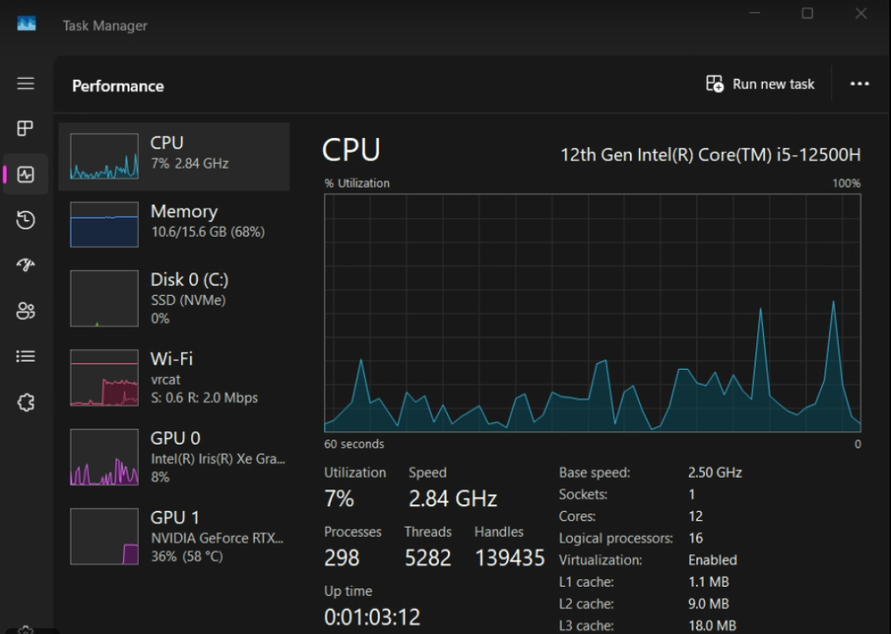Minimize the Task Manager window

pyautogui.click(x=755, y=12)
